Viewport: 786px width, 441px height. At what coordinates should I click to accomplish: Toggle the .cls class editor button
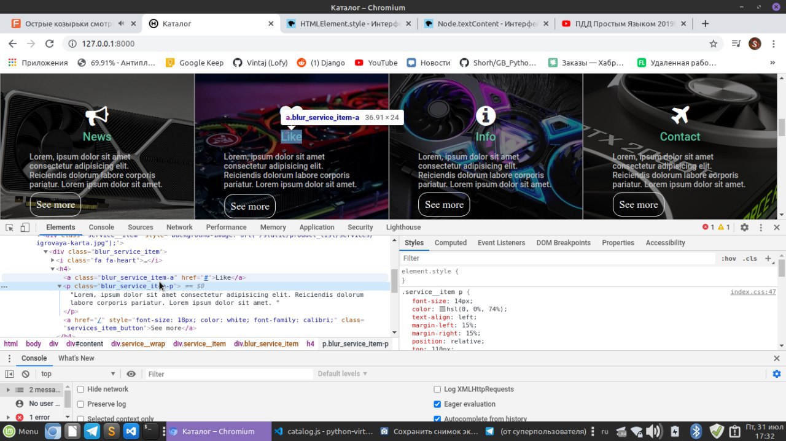pos(750,258)
